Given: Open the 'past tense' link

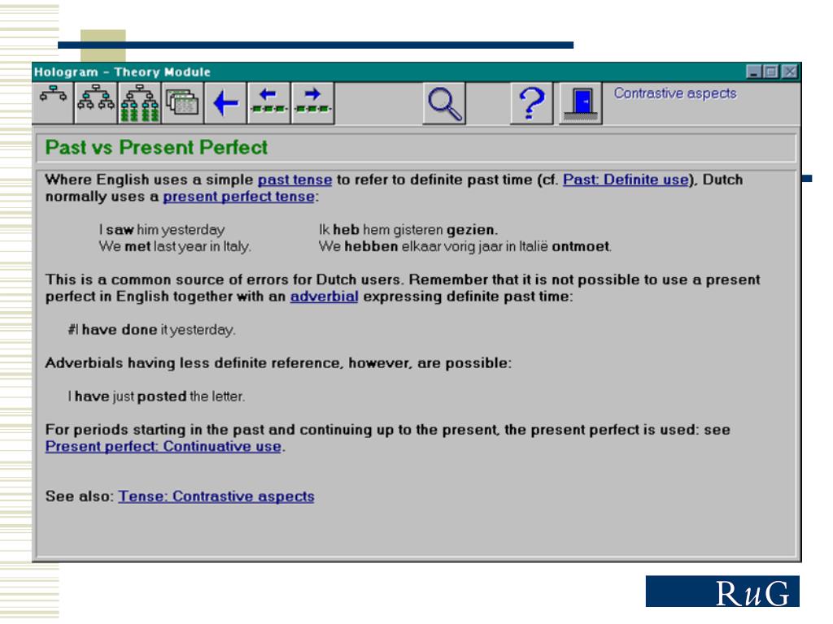Looking at the screenshot, I should [294, 180].
